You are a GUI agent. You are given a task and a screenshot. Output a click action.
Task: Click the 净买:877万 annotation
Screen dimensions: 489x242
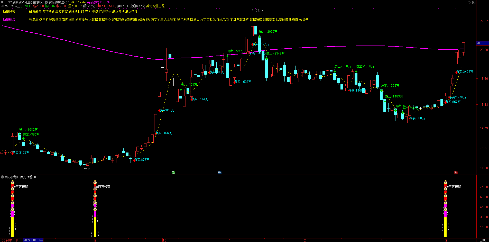[x=142, y=160]
